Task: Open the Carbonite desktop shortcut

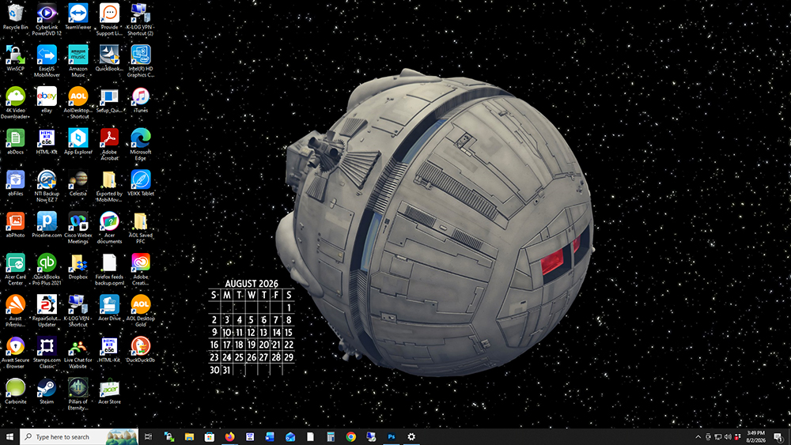Action: [15, 391]
